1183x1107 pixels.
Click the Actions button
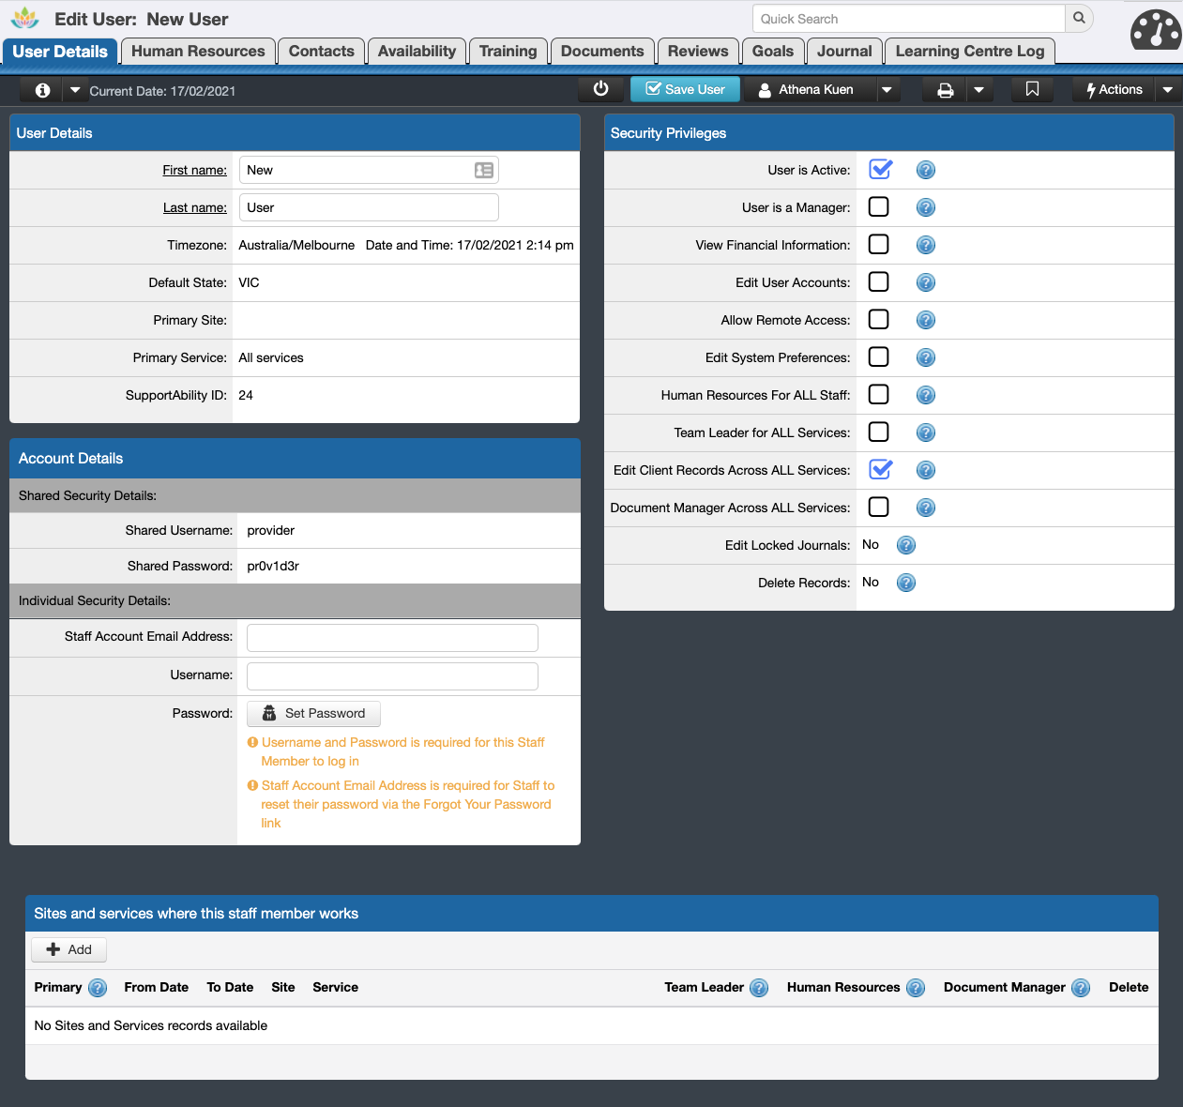(x=1114, y=90)
